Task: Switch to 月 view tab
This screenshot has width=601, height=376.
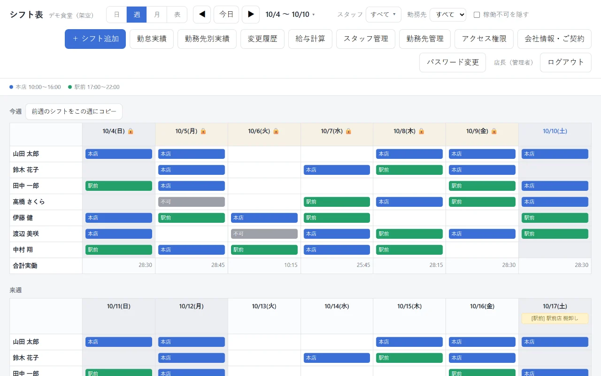Action: click(x=157, y=15)
